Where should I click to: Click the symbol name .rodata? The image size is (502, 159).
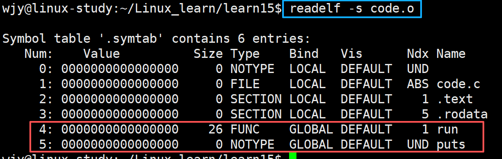[462, 114]
